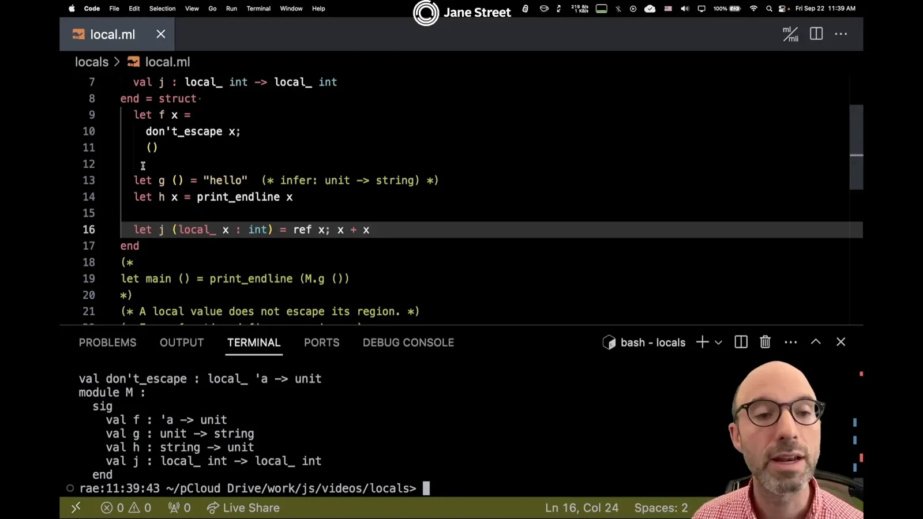
Task: Show errors and warnings count in status bar
Action: click(126, 508)
